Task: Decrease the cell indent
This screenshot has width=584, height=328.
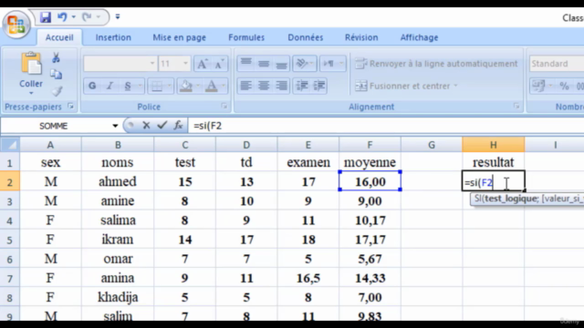Action: tap(302, 86)
